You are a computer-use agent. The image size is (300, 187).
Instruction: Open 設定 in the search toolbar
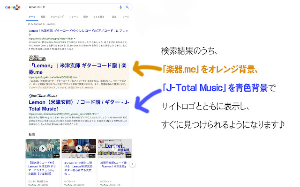coord(114,17)
